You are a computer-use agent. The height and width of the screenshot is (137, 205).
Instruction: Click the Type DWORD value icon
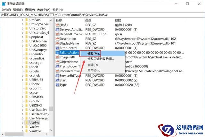pos(57,85)
